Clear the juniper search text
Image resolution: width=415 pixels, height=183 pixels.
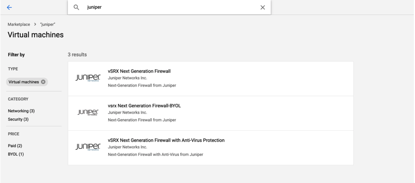pyautogui.click(x=263, y=8)
